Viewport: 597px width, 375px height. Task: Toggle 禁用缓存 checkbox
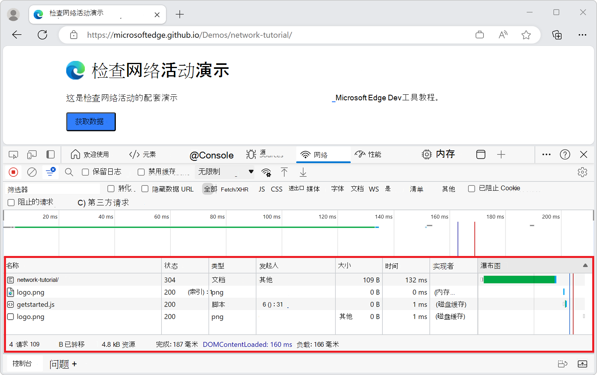click(141, 172)
